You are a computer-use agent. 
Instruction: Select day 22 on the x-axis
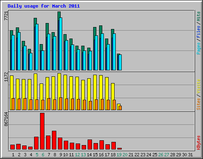point(137,155)
